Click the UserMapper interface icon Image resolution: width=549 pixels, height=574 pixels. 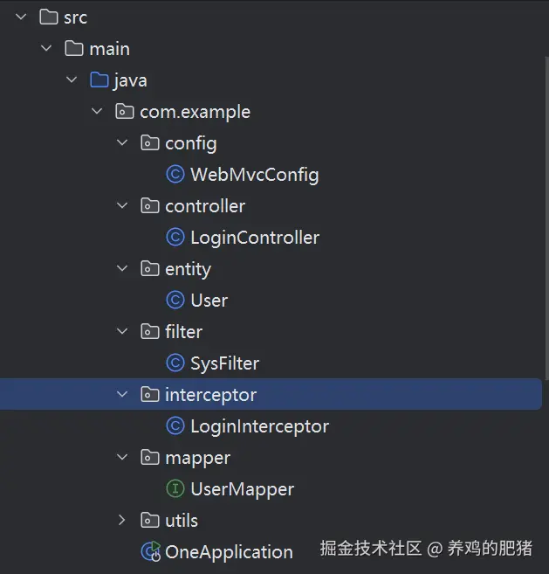(175, 489)
